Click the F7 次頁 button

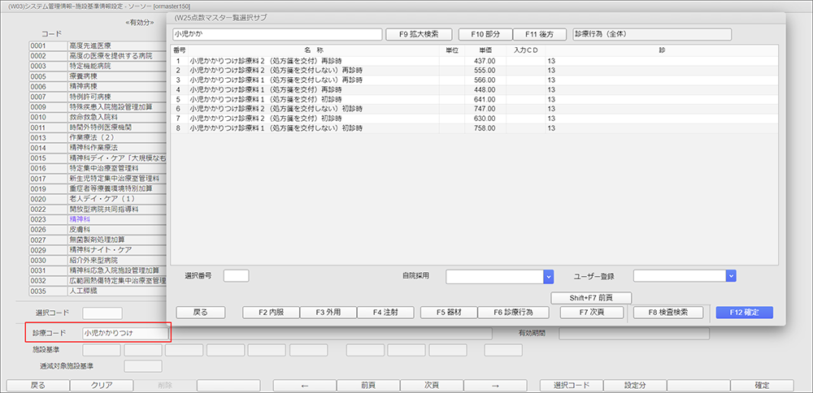click(591, 313)
